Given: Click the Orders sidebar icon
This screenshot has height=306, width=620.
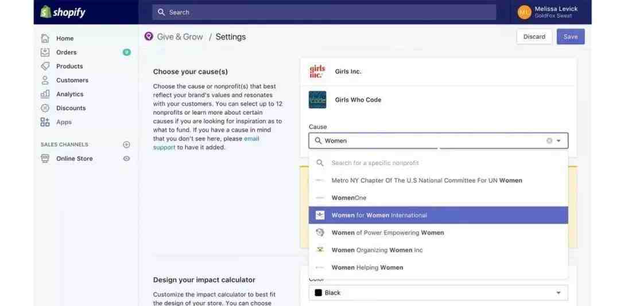Looking at the screenshot, I should coord(45,52).
